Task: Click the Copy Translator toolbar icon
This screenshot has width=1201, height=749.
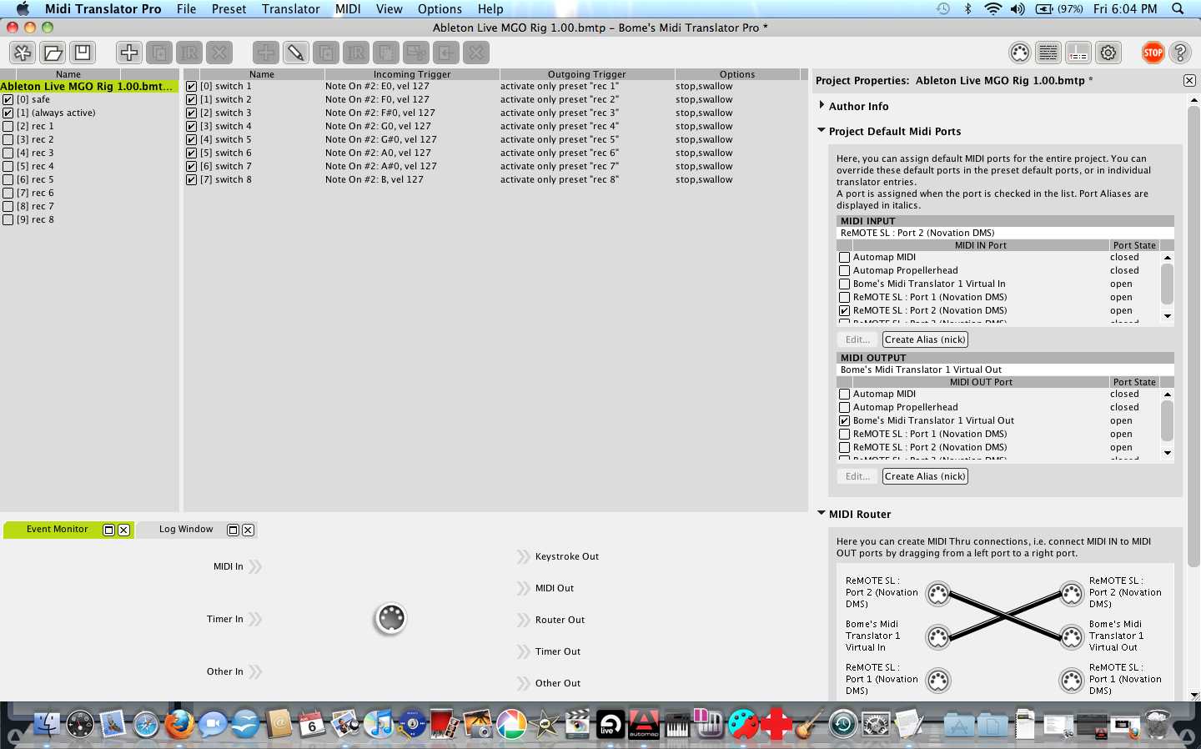Action: [386, 53]
